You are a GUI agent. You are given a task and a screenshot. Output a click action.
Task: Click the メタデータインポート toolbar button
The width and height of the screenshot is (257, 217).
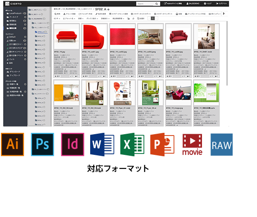pos(163,14)
